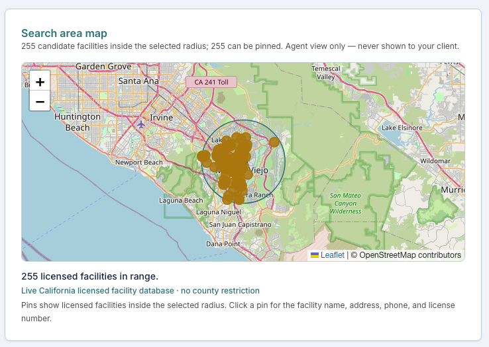Click the Wildomar map label
489x347 pixels.
point(435,161)
